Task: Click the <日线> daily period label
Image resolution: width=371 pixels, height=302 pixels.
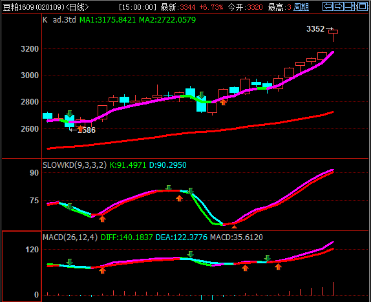Action: (77, 7)
